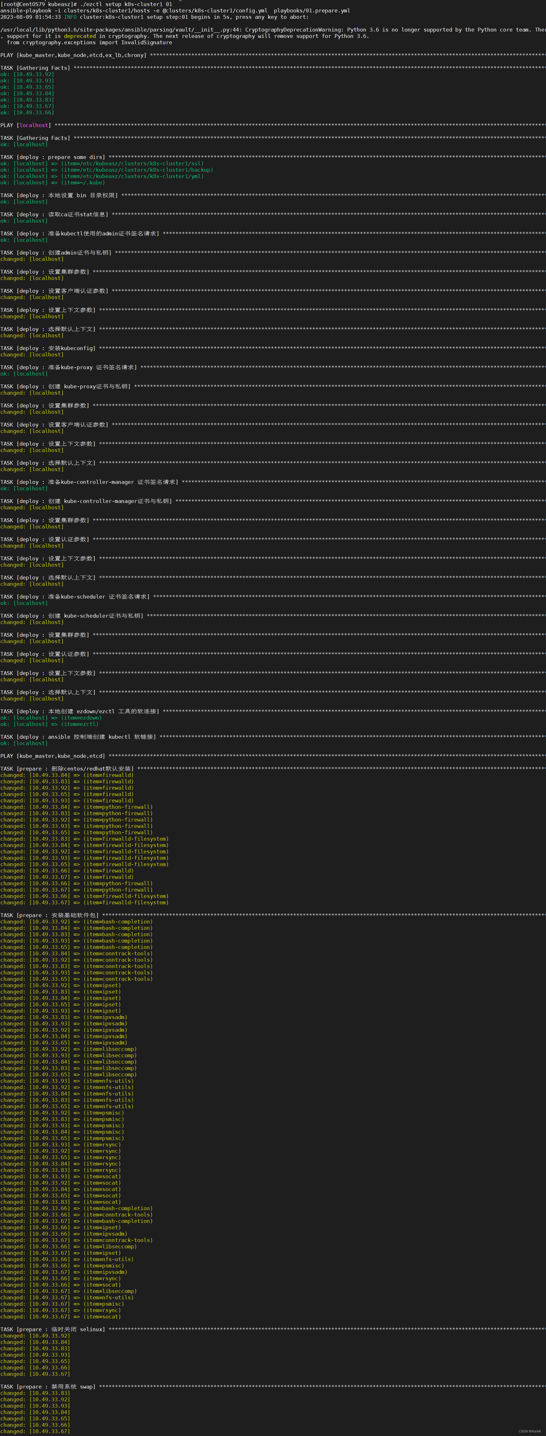Click the "ok: [10.49.33.93]" line

pos(27,81)
